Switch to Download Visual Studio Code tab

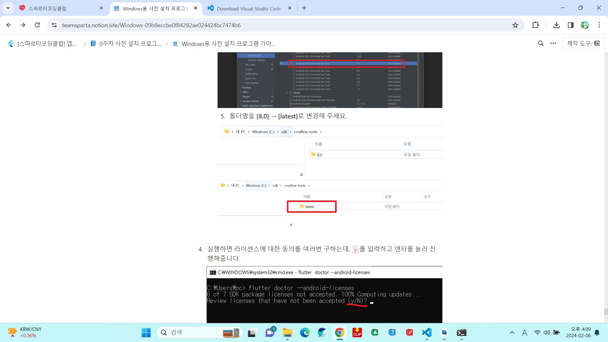(249, 8)
